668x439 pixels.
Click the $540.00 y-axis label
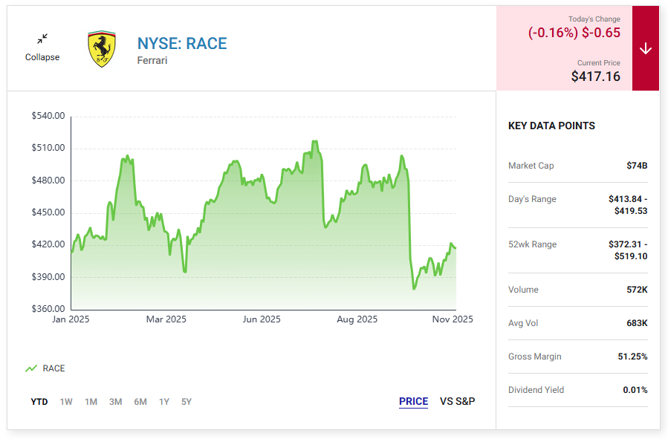pos(48,116)
